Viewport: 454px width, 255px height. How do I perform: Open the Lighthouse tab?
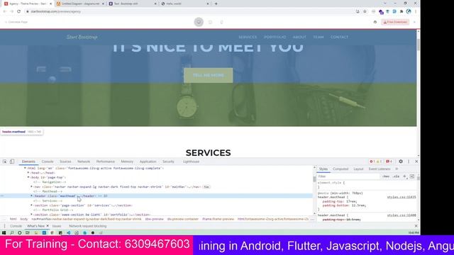(191, 161)
